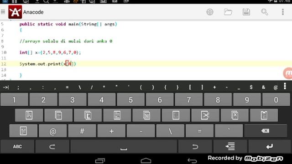Switch to the ABC letter keyboard
The width and height of the screenshot is (292, 164).
point(17,147)
